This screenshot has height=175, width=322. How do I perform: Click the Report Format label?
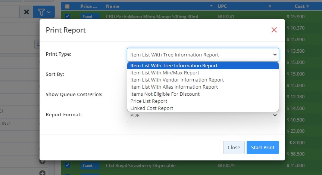pyautogui.click(x=64, y=115)
